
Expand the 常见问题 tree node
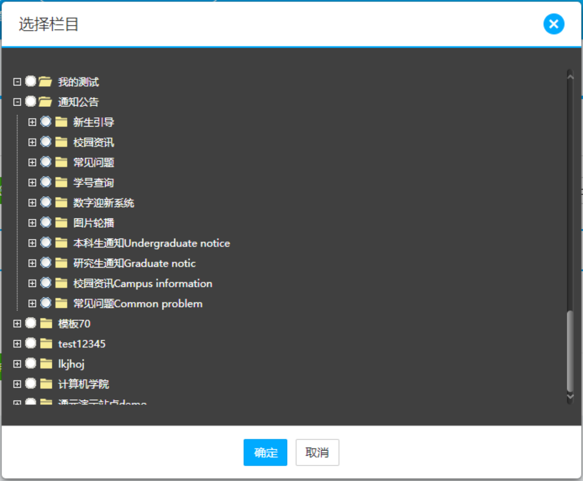pos(32,163)
